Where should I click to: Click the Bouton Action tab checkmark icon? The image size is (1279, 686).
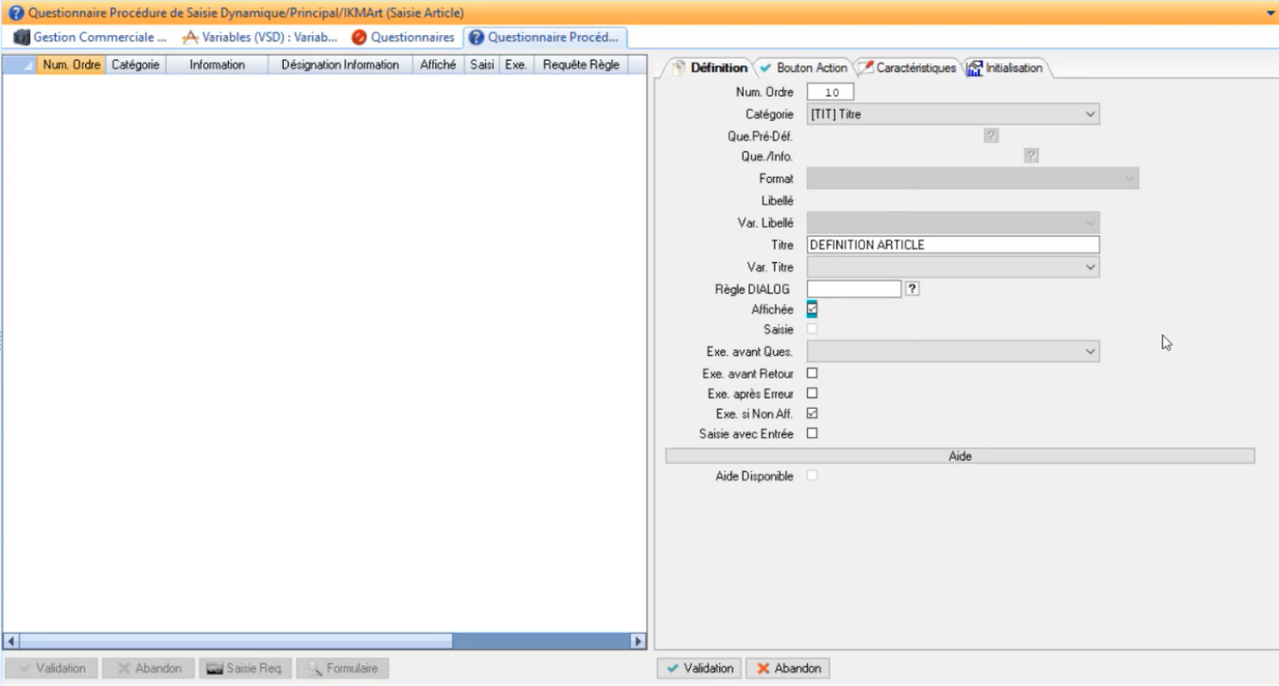click(765, 68)
